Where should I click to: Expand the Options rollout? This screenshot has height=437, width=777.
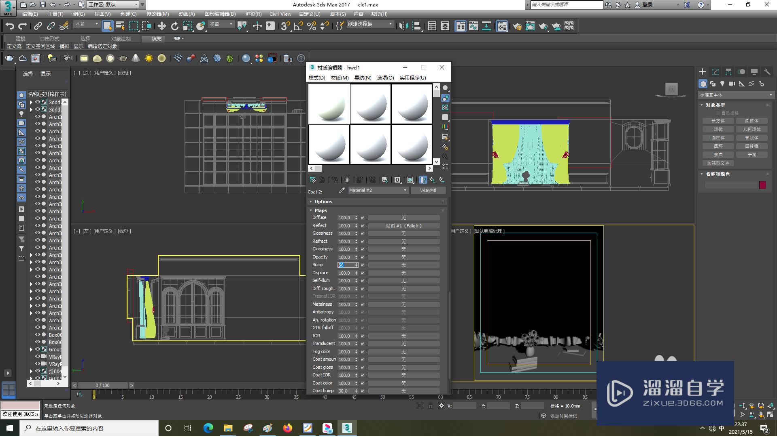coord(323,202)
